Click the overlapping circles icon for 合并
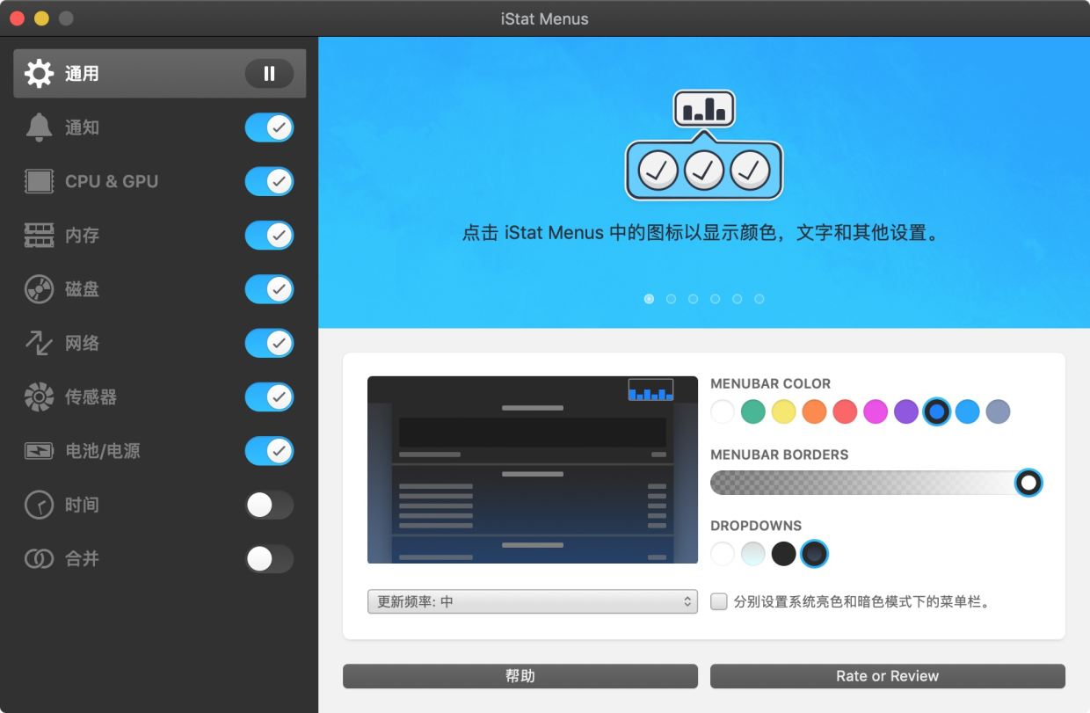 [x=39, y=559]
